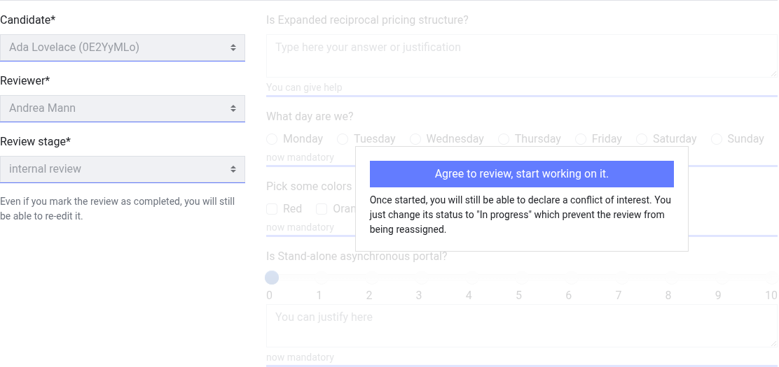The width and height of the screenshot is (779, 367).
Task: Open the Candidate dropdown
Action: (x=122, y=48)
